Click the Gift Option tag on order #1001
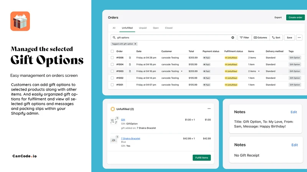 [295, 85]
